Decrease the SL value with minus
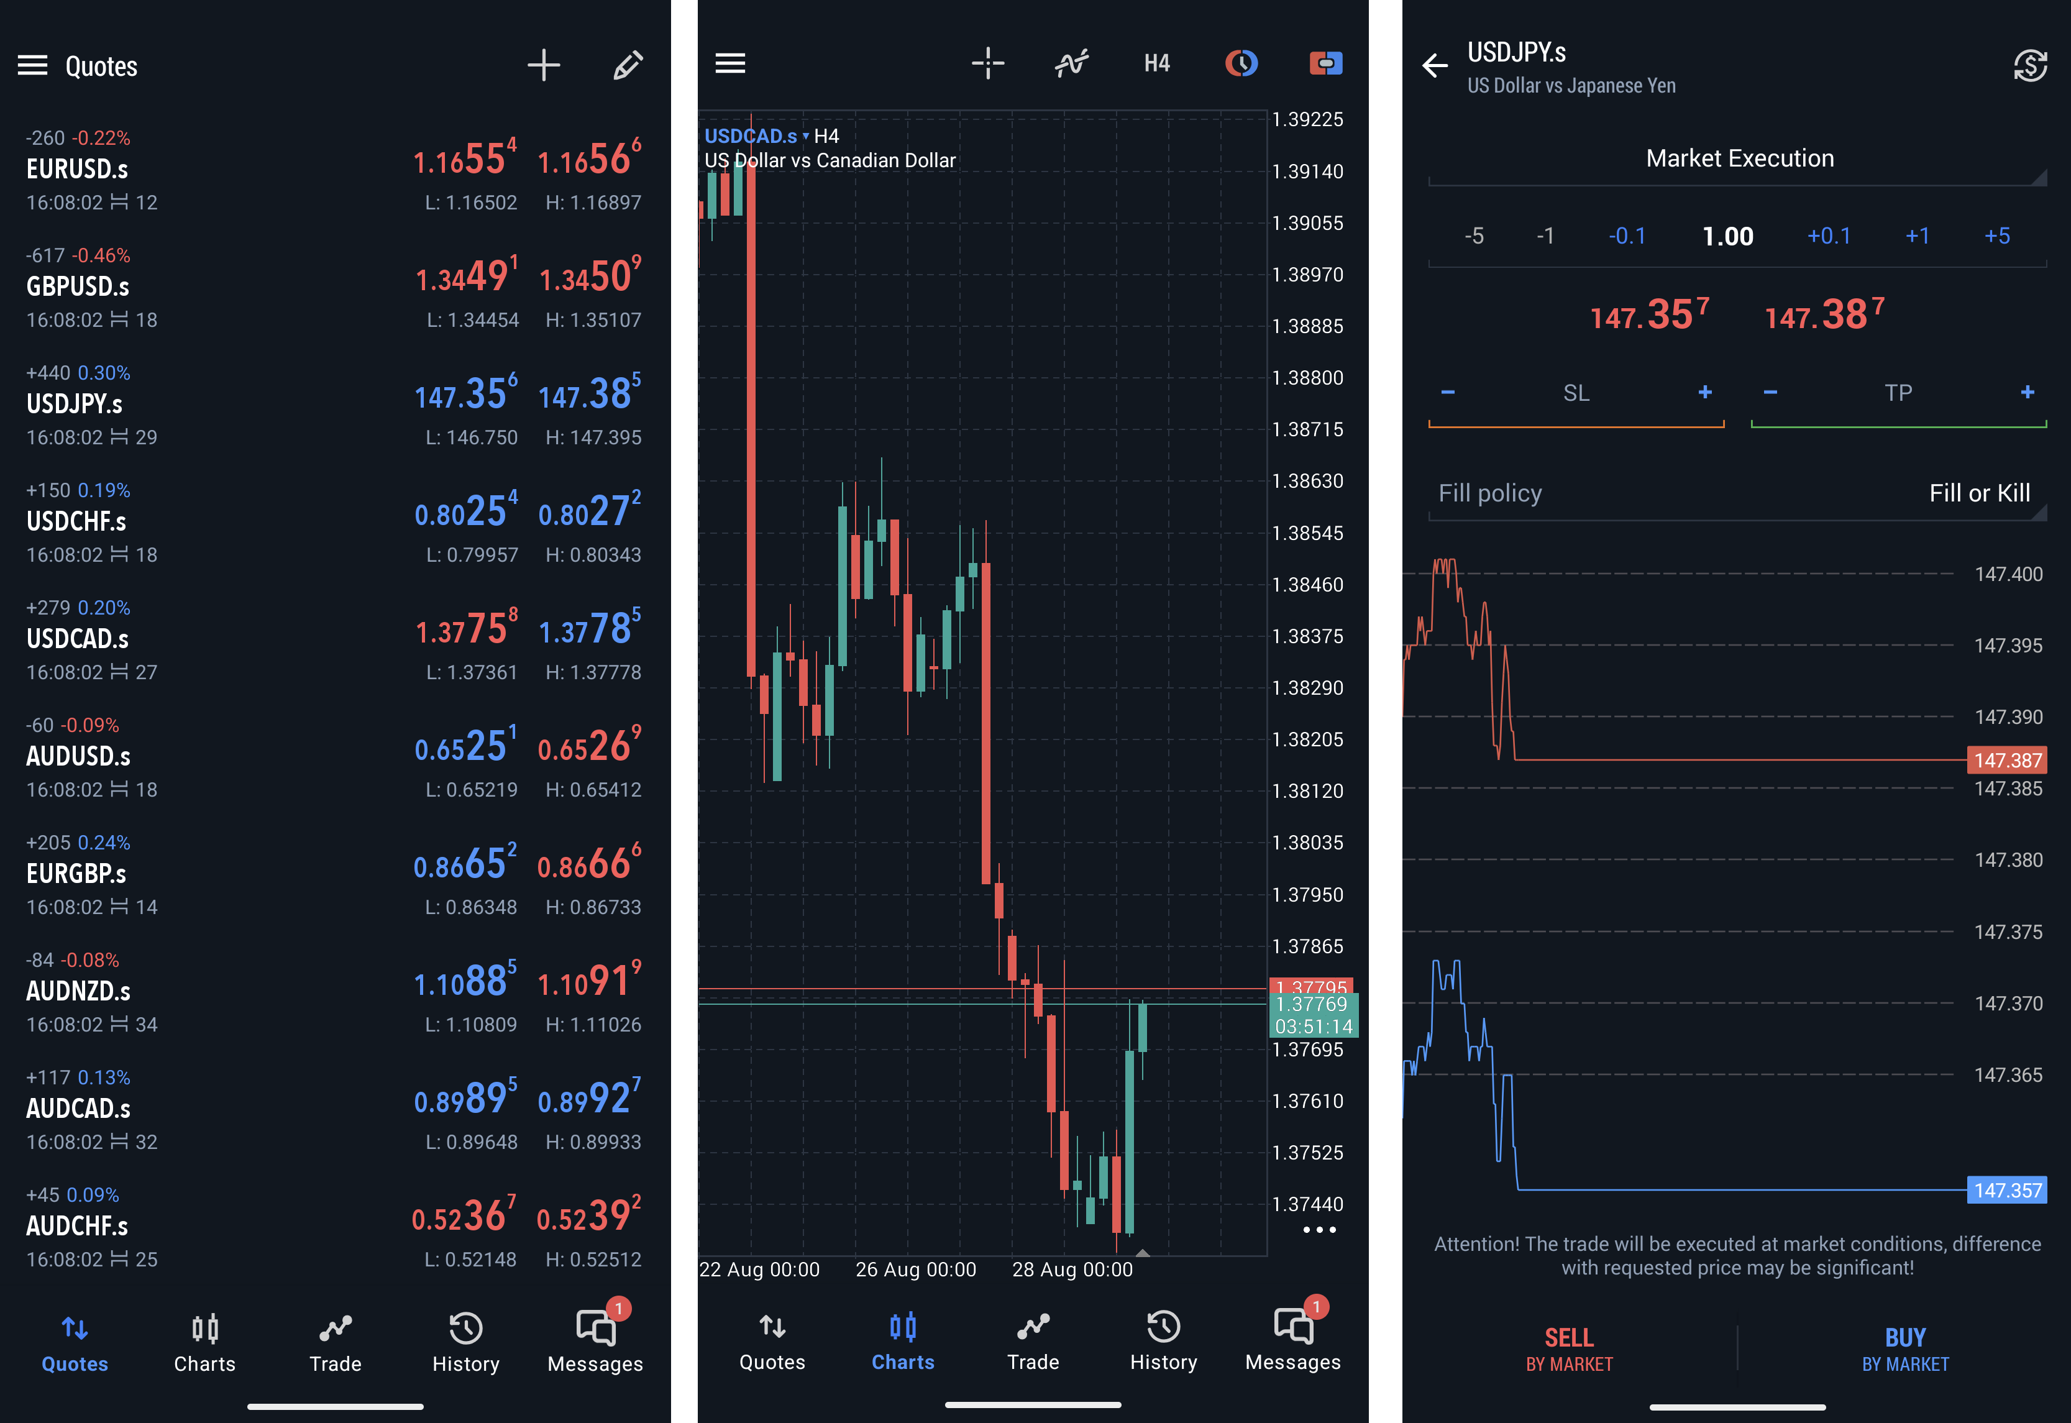Viewport: 2071px width, 1423px height. (x=1448, y=392)
